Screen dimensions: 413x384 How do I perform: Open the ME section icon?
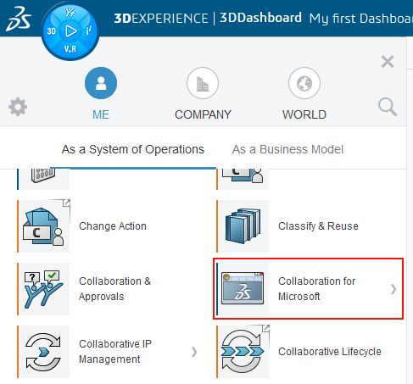[101, 83]
